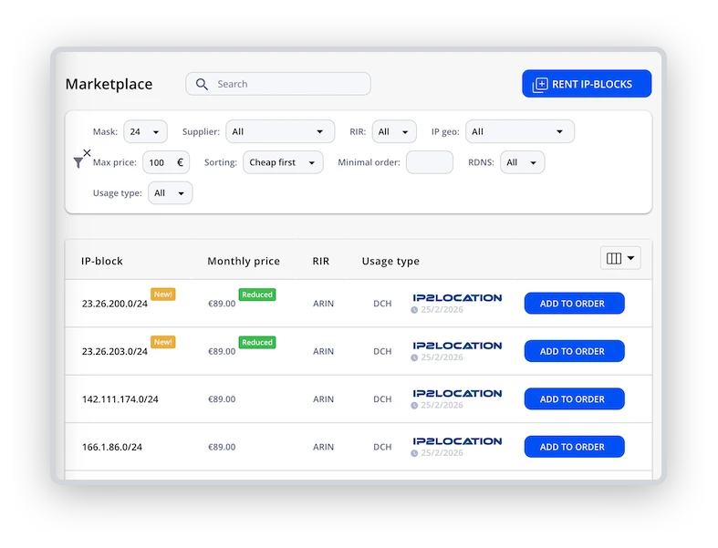Add 23.26.200.0/24 to order
This screenshot has width=718, height=548.
click(x=574, y=304)
